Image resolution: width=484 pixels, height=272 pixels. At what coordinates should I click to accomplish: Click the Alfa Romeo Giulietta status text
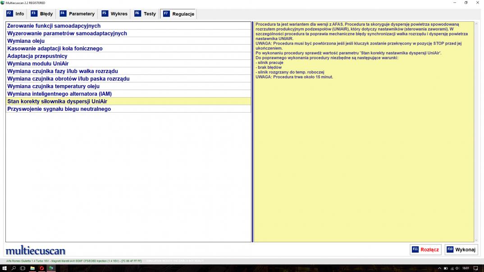tap(74, 261)
